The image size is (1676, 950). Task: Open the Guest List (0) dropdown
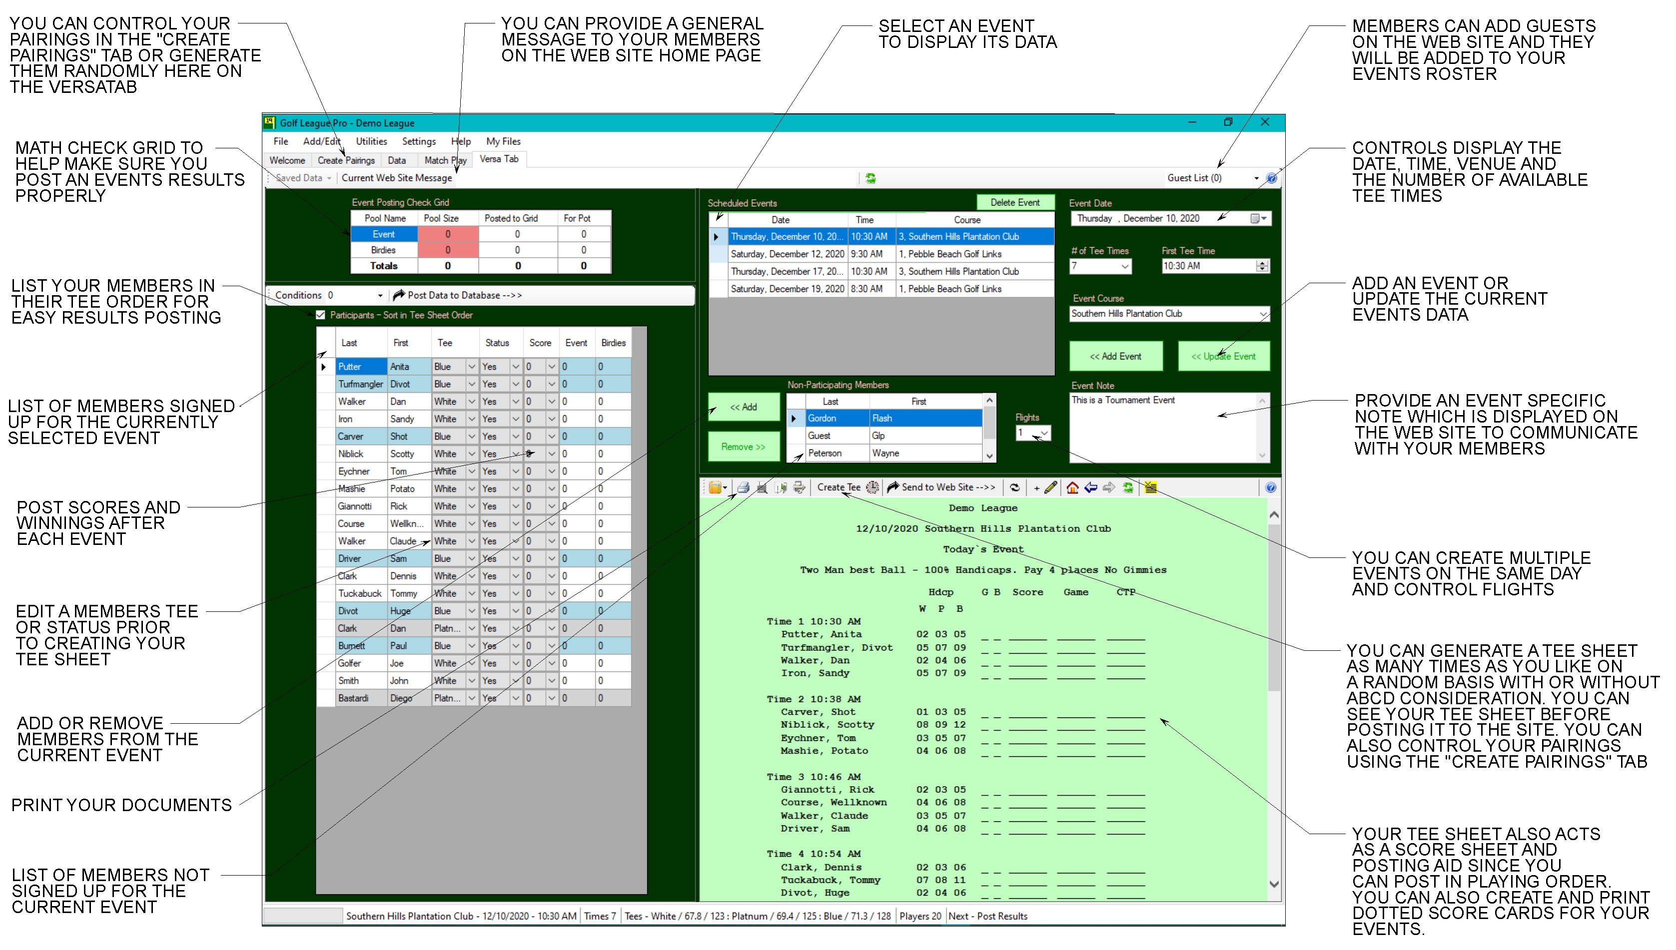click(1256, 178)
